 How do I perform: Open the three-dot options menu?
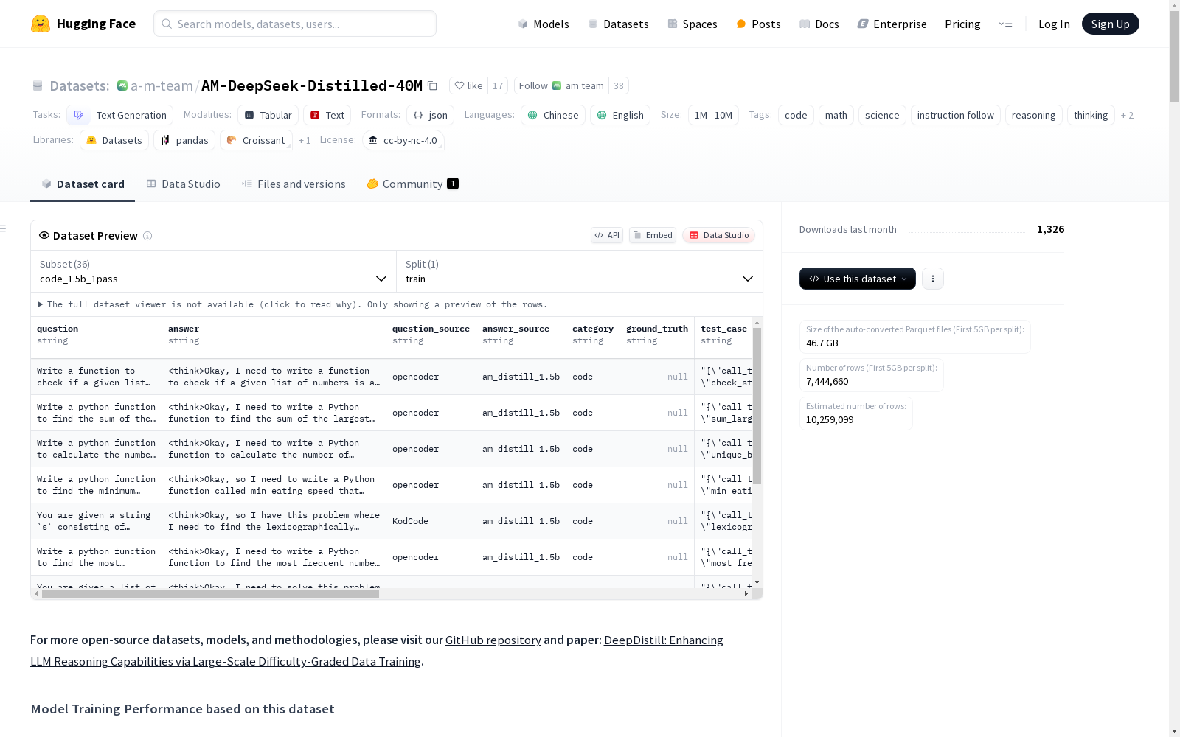[x=933, y=279]
